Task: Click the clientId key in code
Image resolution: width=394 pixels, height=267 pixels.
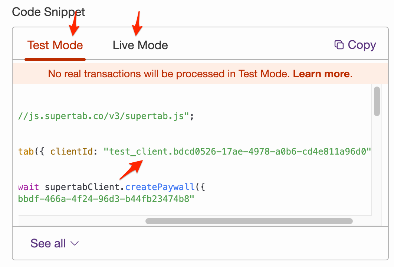Action: 71,152
